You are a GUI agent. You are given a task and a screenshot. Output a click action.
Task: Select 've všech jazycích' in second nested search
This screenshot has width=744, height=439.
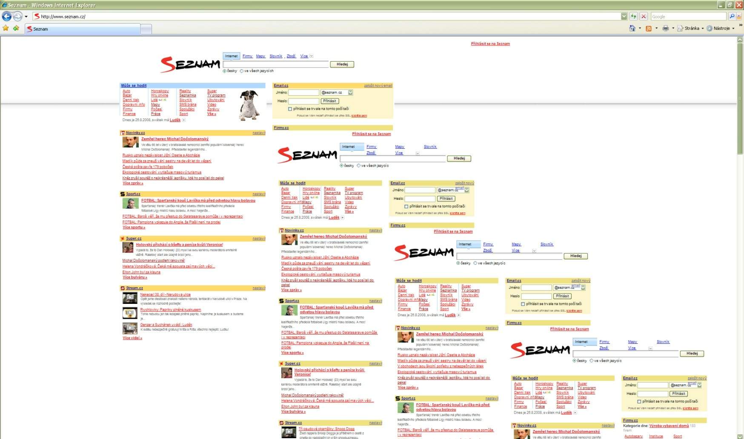pos(359,166)
